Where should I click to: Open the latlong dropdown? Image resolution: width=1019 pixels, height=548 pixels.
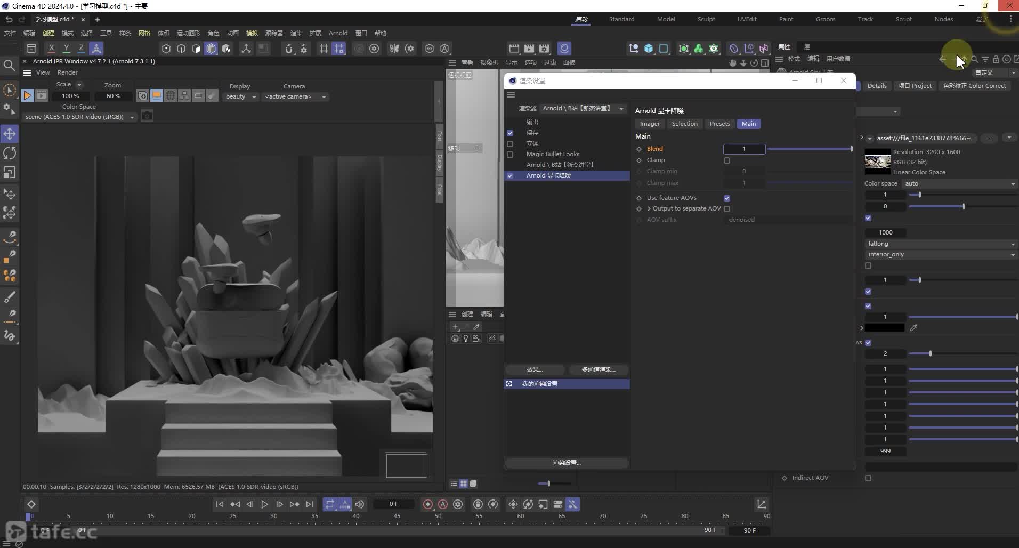[941, 244]
